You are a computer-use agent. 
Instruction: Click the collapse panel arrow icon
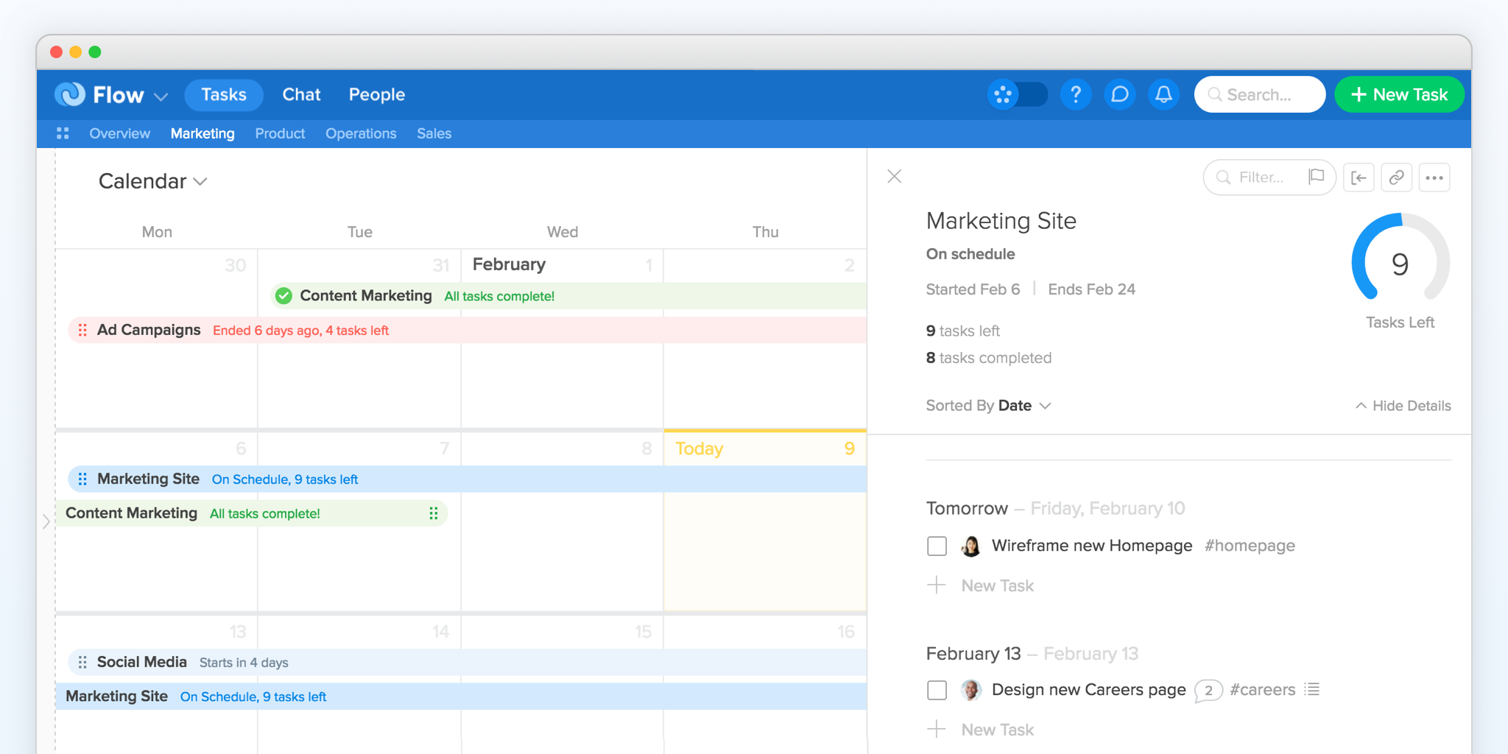tap(1359, 177)
